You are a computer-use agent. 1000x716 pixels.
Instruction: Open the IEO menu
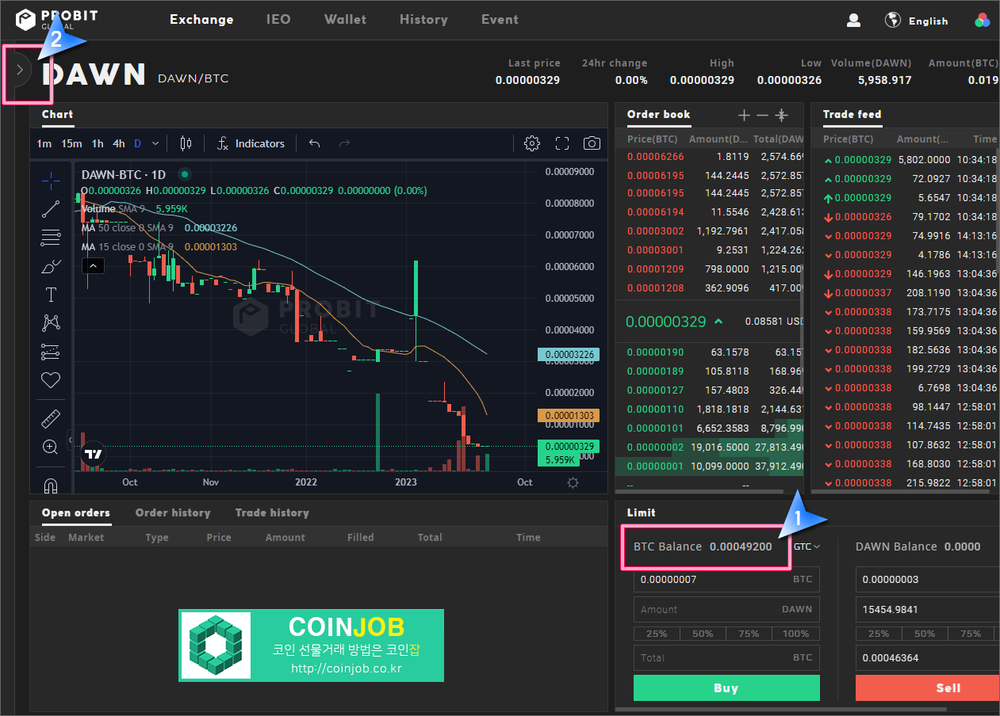(x=278, y=20)
